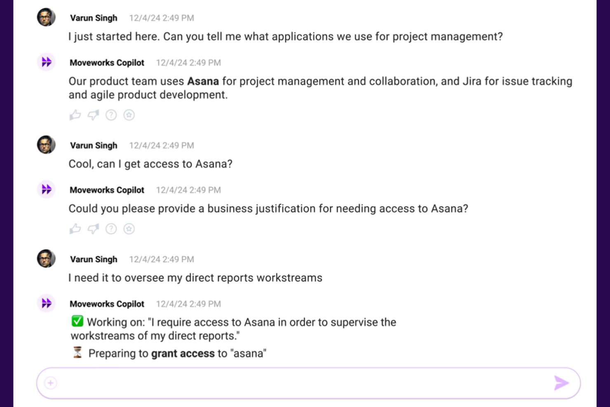Click Varun Singh's avatar on first message
Image resolution: width=610 pixels, height=407 pixels.
(46, 17)
